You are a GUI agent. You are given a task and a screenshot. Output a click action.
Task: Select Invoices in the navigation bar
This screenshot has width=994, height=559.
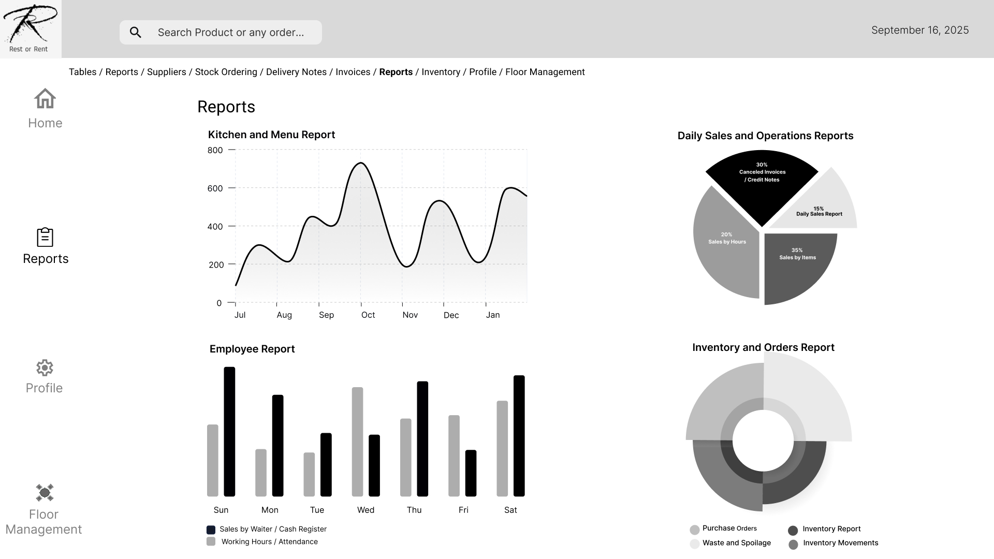[x=353, y=72]
